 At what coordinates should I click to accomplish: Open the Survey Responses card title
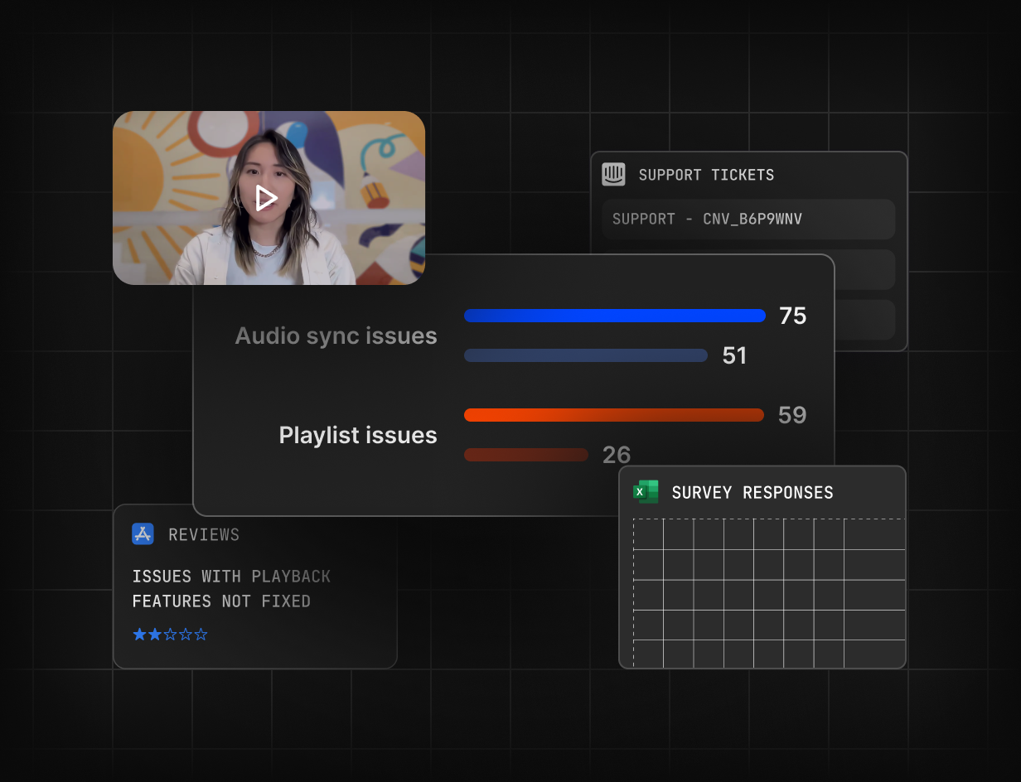coord(752,492)
